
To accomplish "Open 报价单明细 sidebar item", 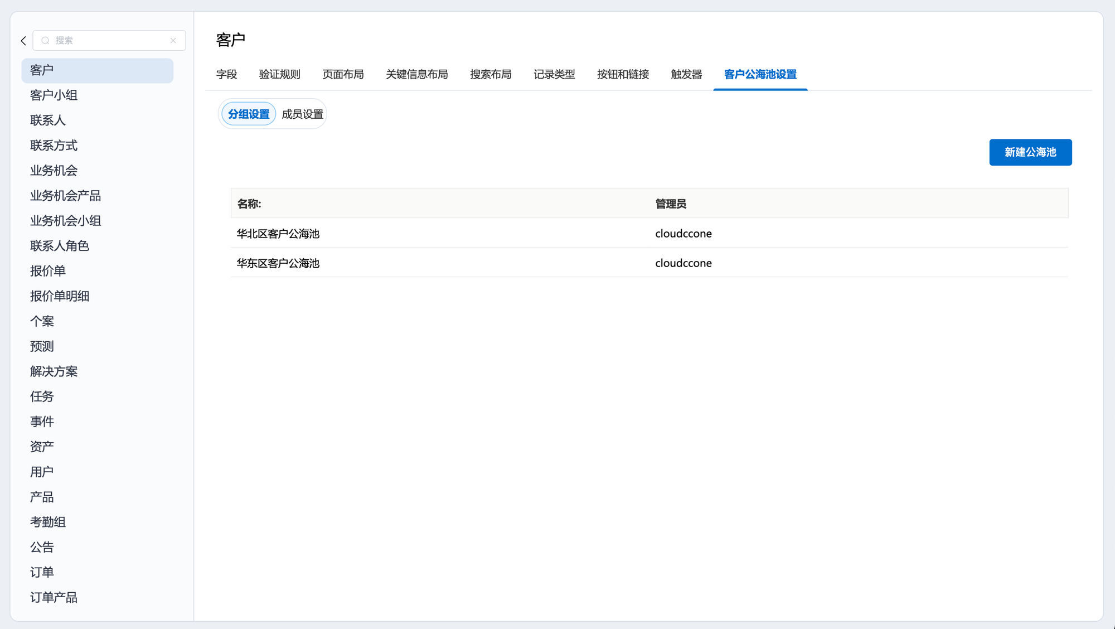I will [60, 296].
